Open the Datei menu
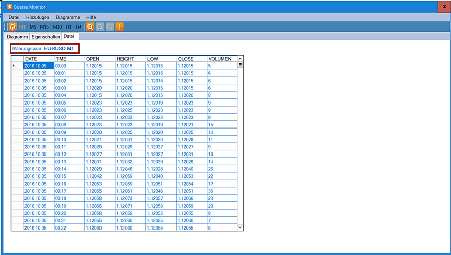The height and width of the screenshot is (255, 451). pyautogui.click(x=14, y=17)
